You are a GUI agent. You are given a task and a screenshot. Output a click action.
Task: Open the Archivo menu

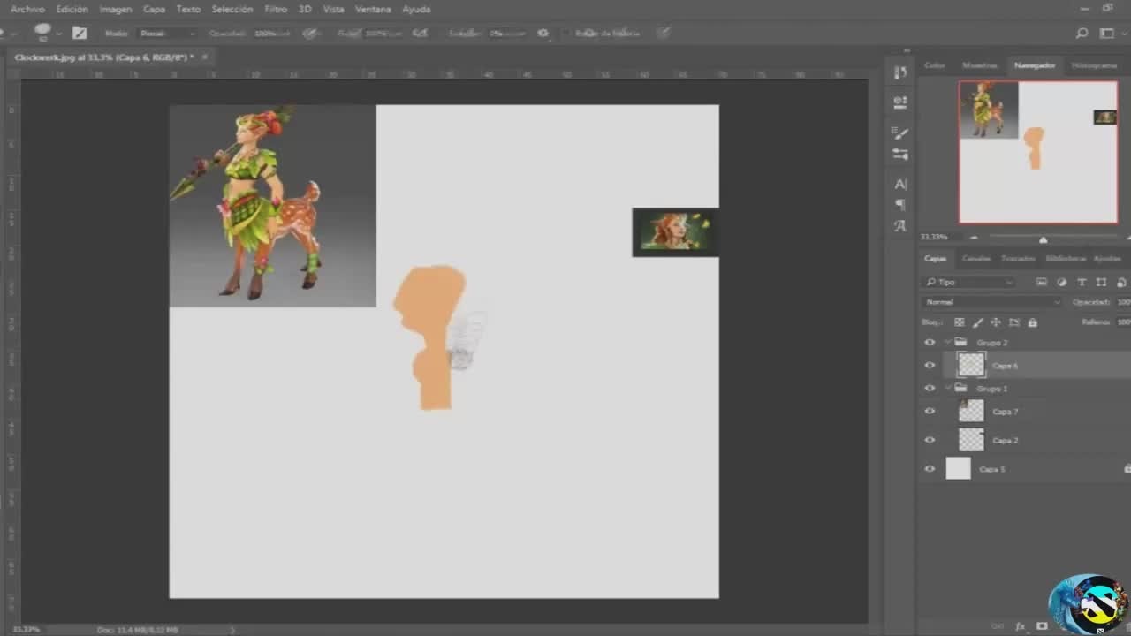27,9
